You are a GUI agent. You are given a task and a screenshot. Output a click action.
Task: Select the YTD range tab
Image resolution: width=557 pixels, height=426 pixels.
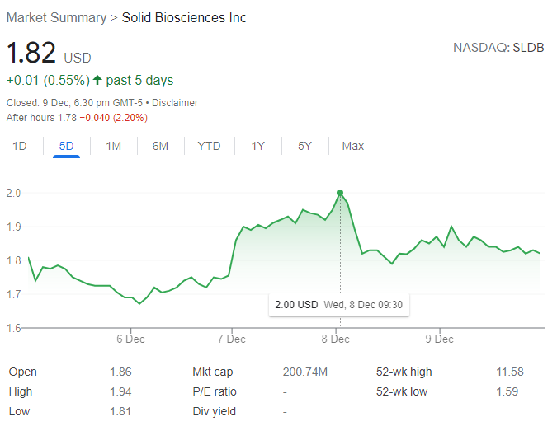tap(209, 146)
